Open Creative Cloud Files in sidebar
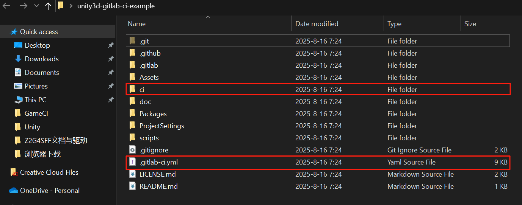Viewport: 522px width, 205px height. (49, 172)
